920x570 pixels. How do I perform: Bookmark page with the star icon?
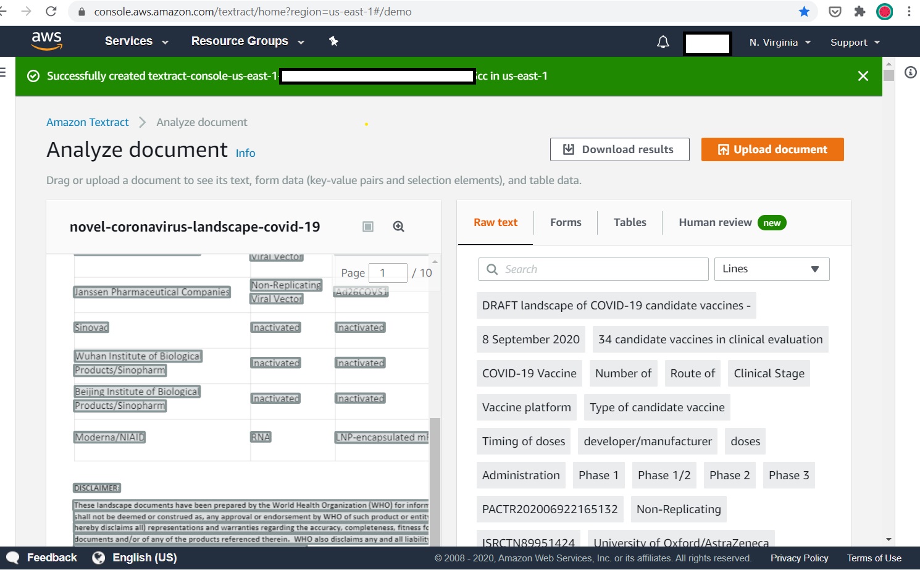804,12
